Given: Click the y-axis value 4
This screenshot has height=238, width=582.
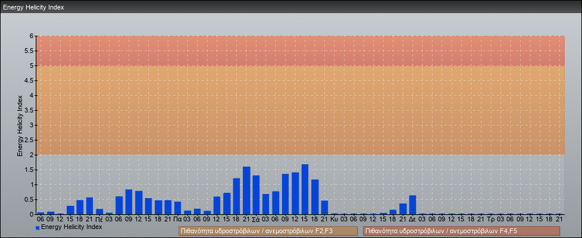Looking at the screenshot, I should pos(32,95).
